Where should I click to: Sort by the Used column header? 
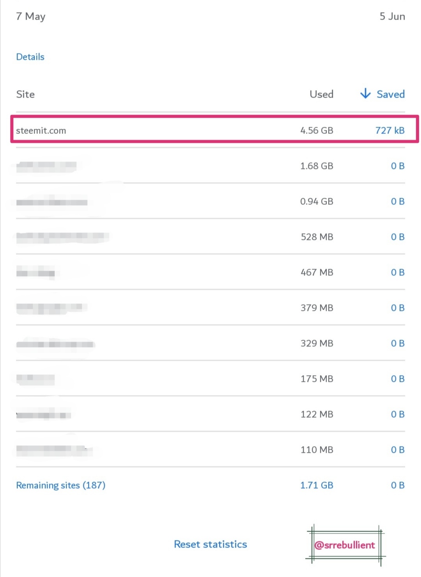tap(321, 94)
